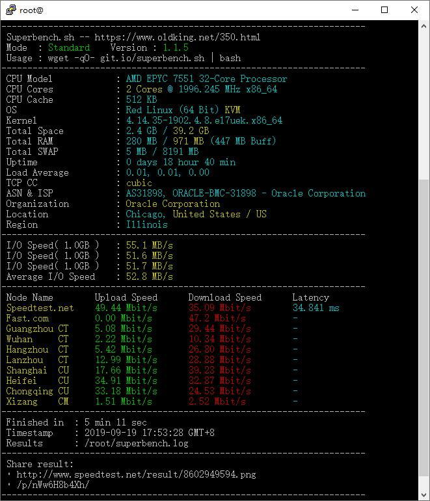
Task: Close the root@ terminal session window
Action: click(x=414, y=10)
